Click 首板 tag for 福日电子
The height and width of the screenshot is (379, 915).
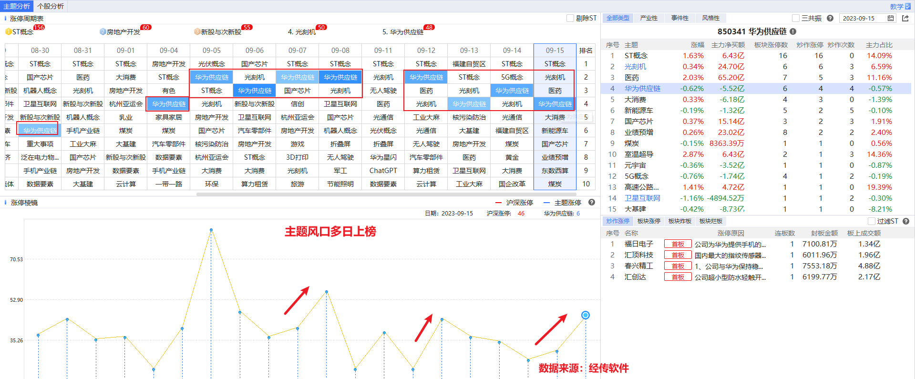coord(678,244)
